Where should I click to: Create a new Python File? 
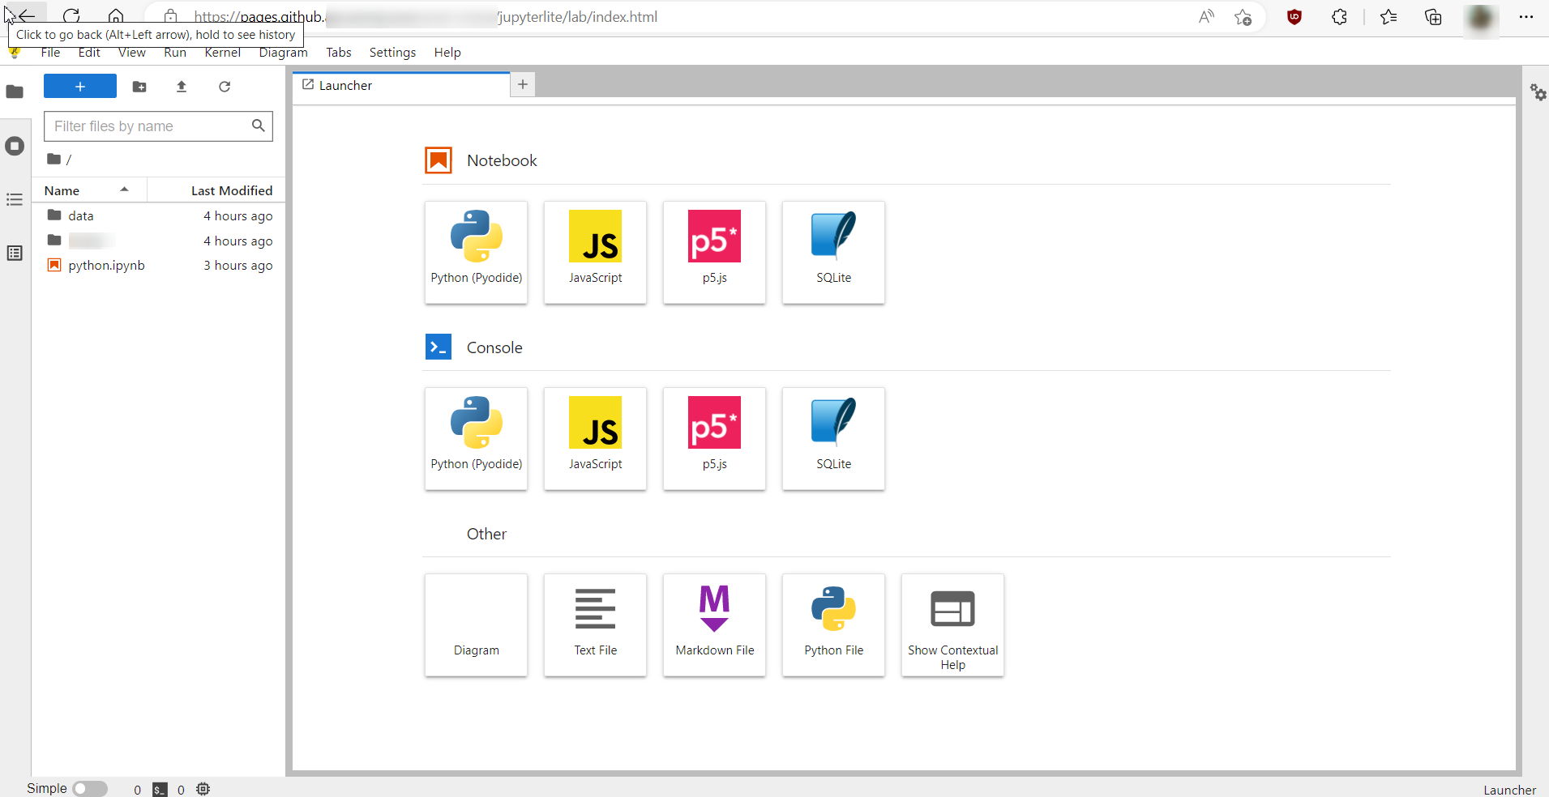point(833,624)
